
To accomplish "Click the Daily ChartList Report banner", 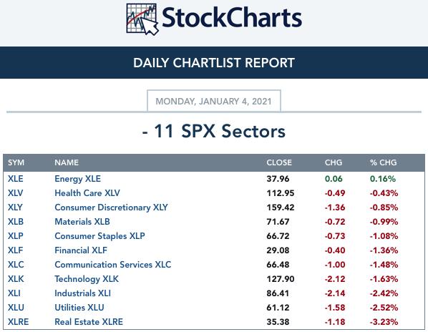I will [214, 62].
